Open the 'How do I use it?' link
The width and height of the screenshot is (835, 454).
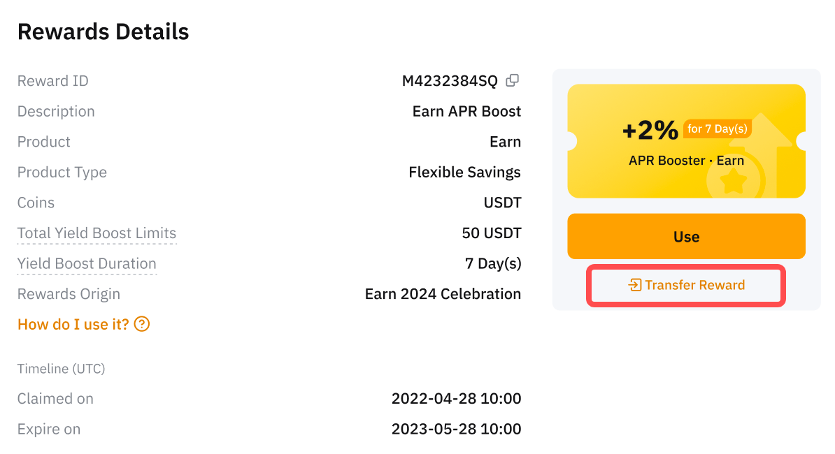[73, 324]
